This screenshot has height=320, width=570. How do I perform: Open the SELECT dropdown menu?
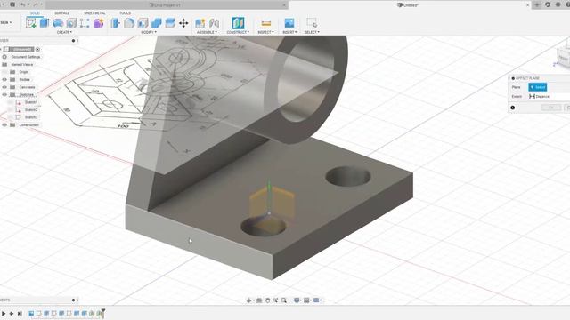[x=312, y=32]
